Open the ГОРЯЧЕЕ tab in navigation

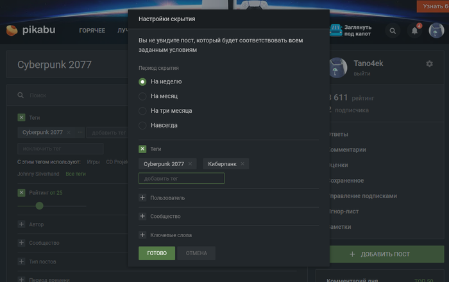coord(92,30)
